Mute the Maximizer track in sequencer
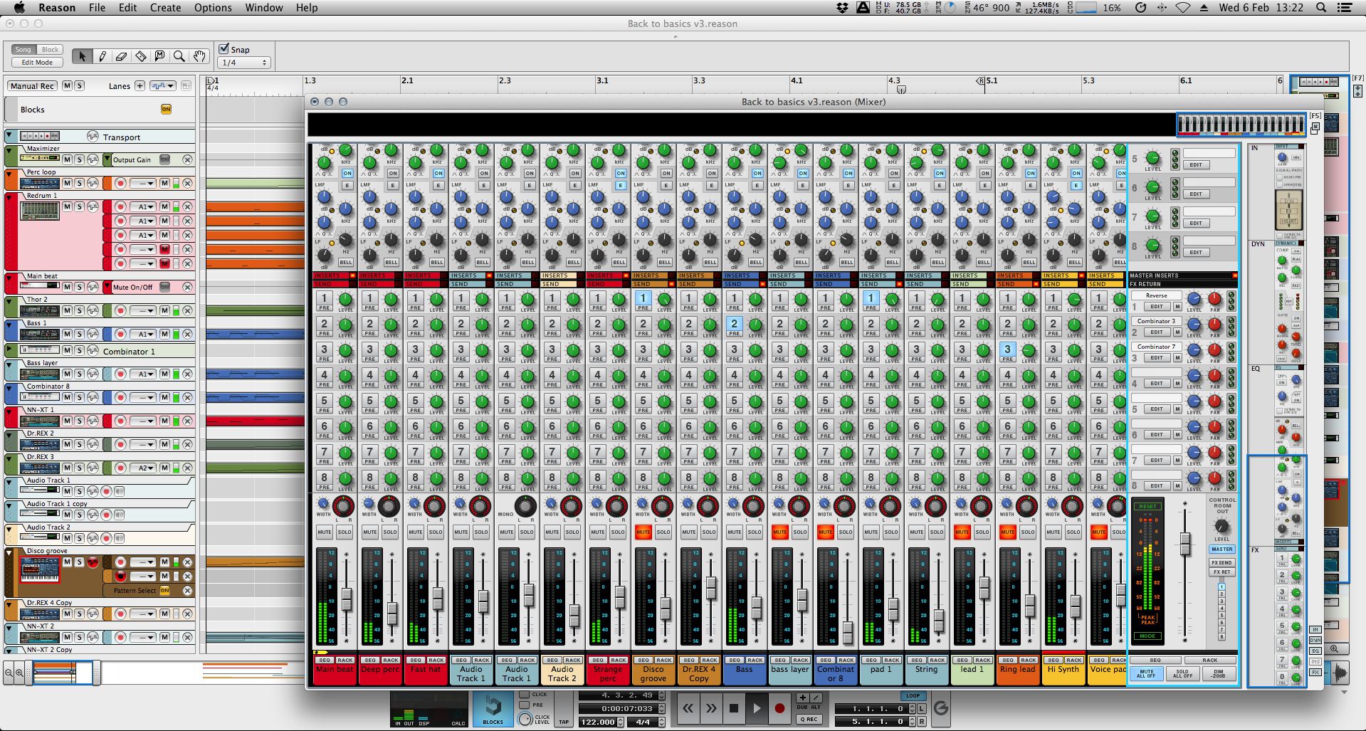Screen dimensions: 1366x731 67,159
